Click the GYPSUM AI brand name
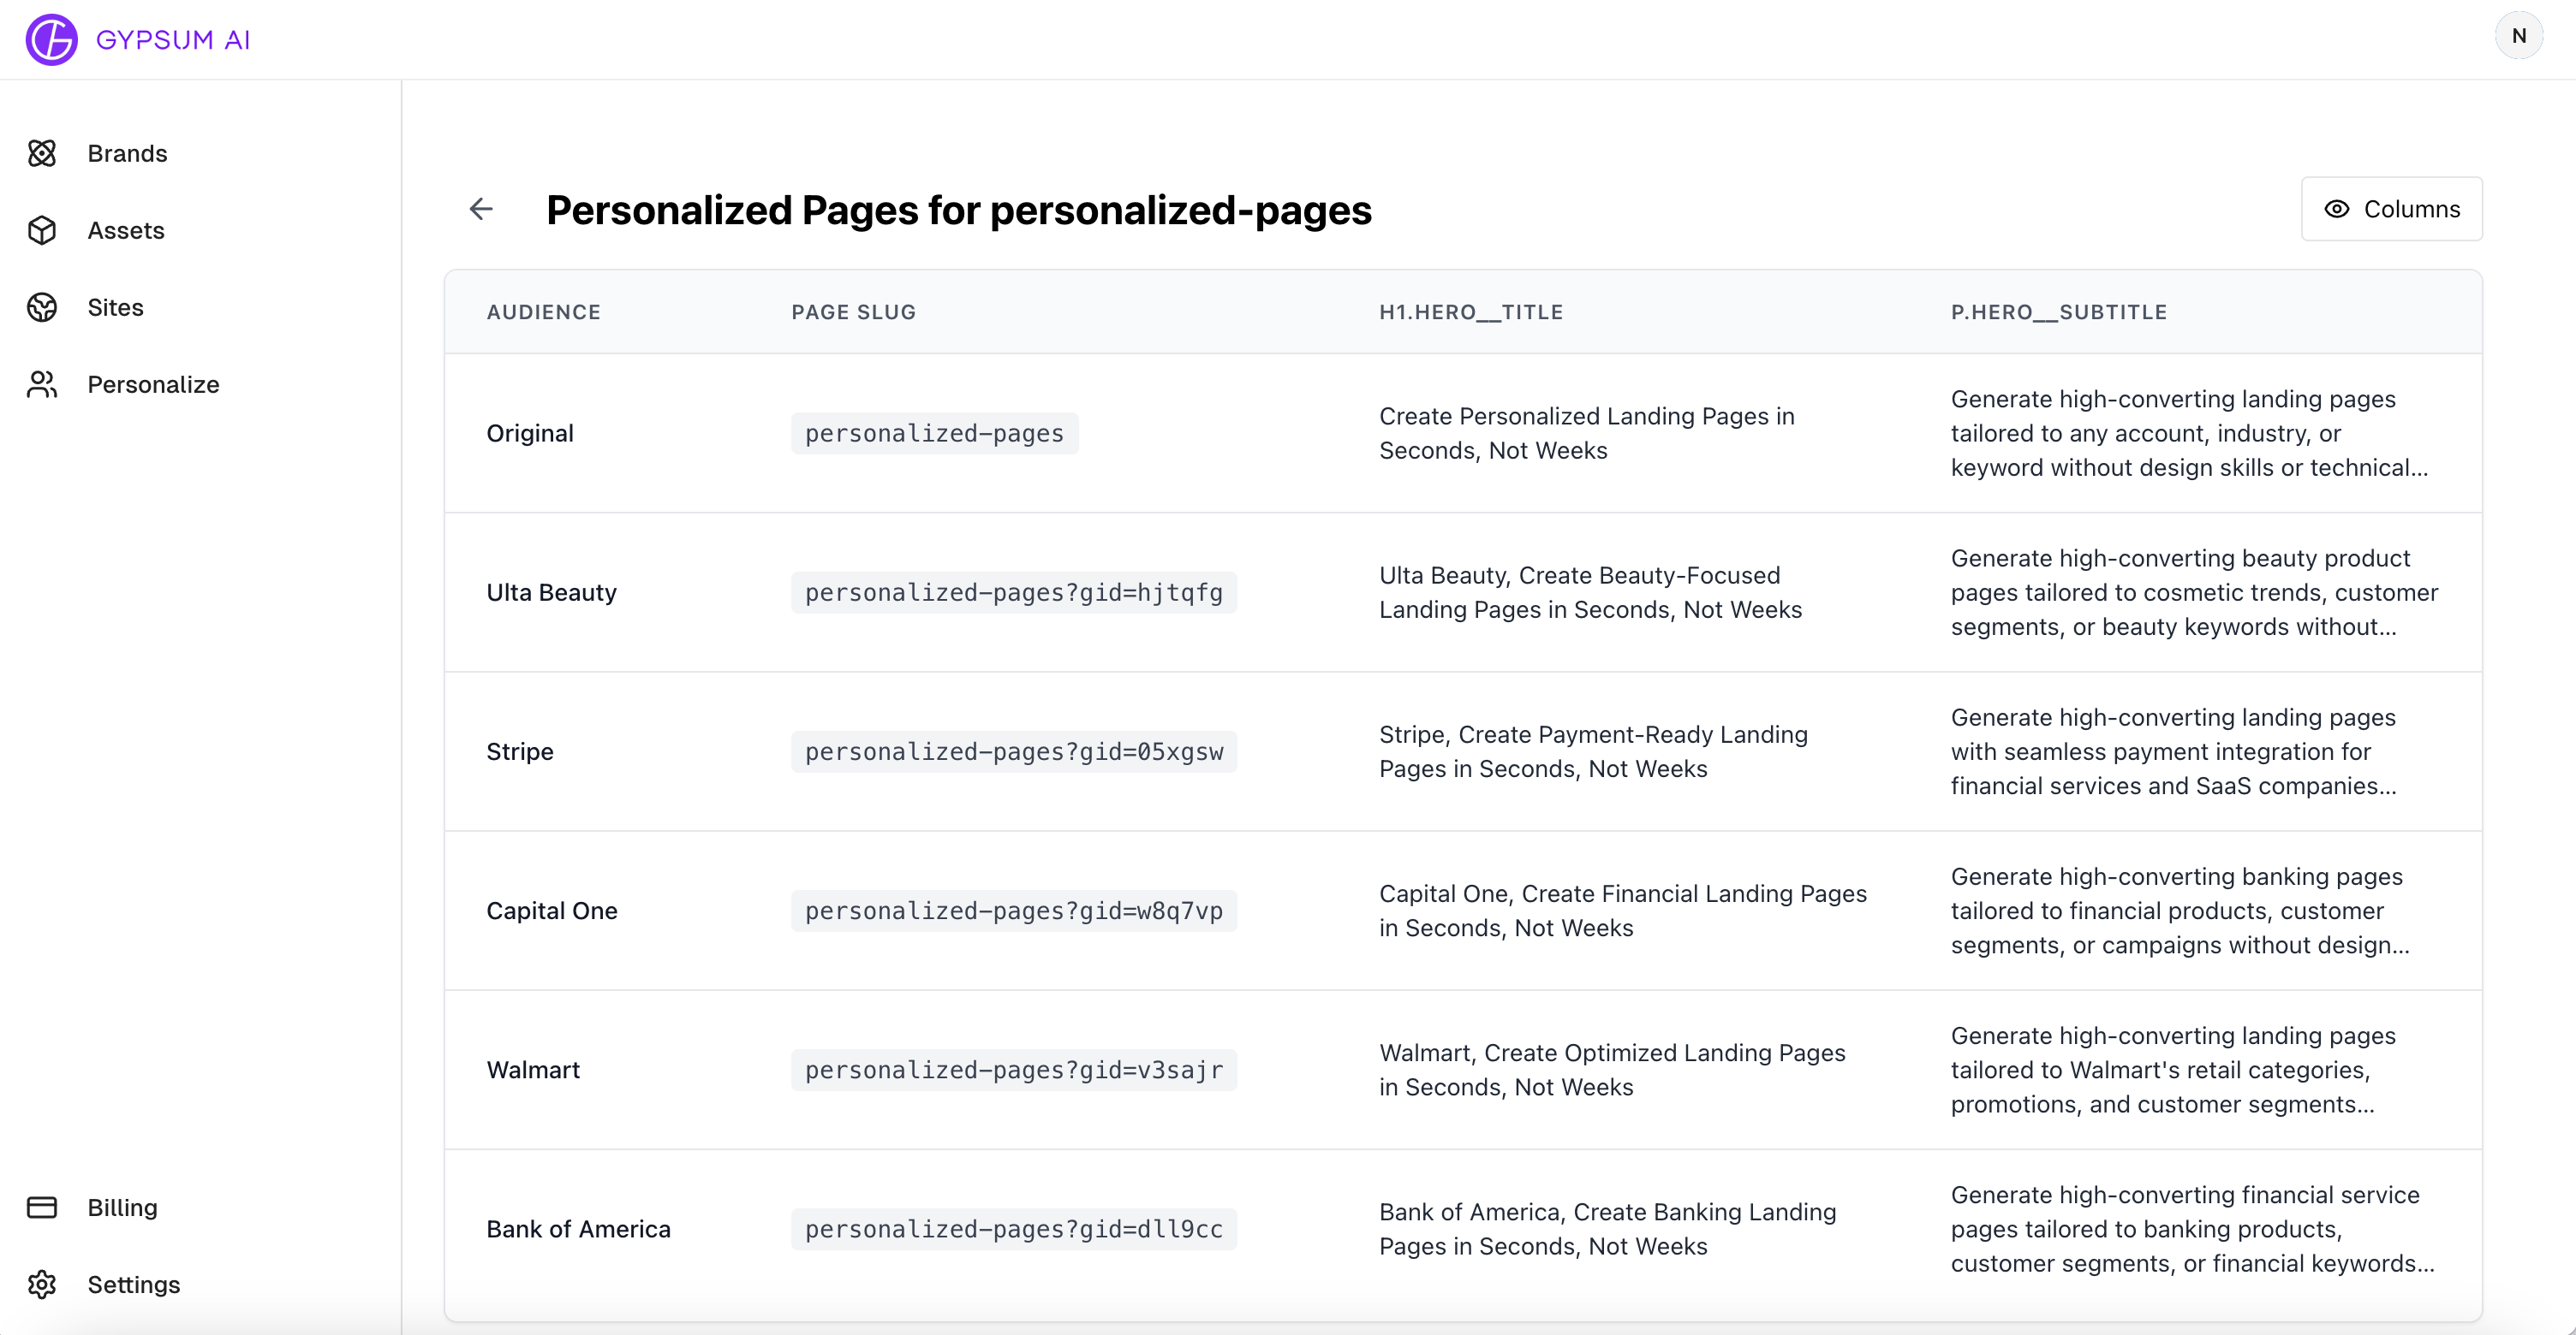This screenshot has height=1335, width=2576. coord(173,40)
